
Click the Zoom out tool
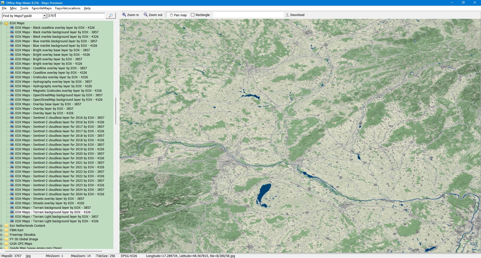click(153, 15)
